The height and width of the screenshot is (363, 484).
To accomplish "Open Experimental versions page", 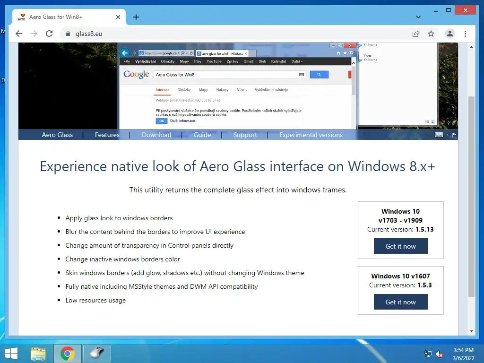I will (311, 135).
